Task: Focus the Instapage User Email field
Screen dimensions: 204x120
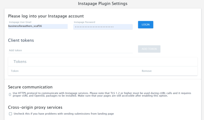Action: pos(38,26)
